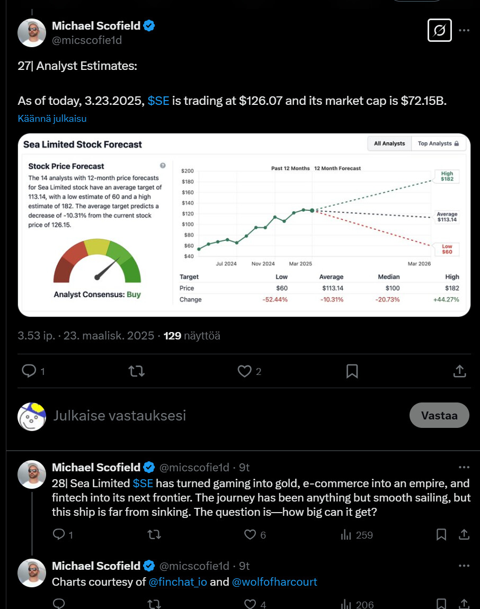Viewport: 480px width, 609px height.
Task: Open the $SE cashtag in main post
Action: [158, 101]
